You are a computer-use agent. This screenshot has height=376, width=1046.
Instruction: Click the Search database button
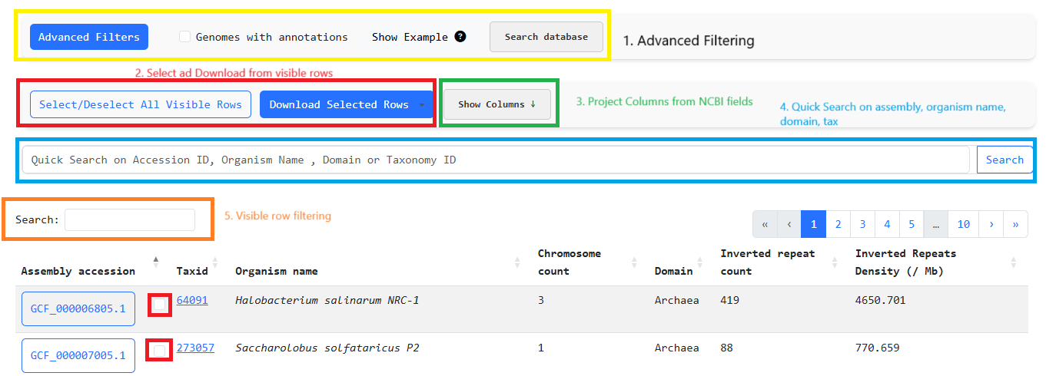(546, 37)
